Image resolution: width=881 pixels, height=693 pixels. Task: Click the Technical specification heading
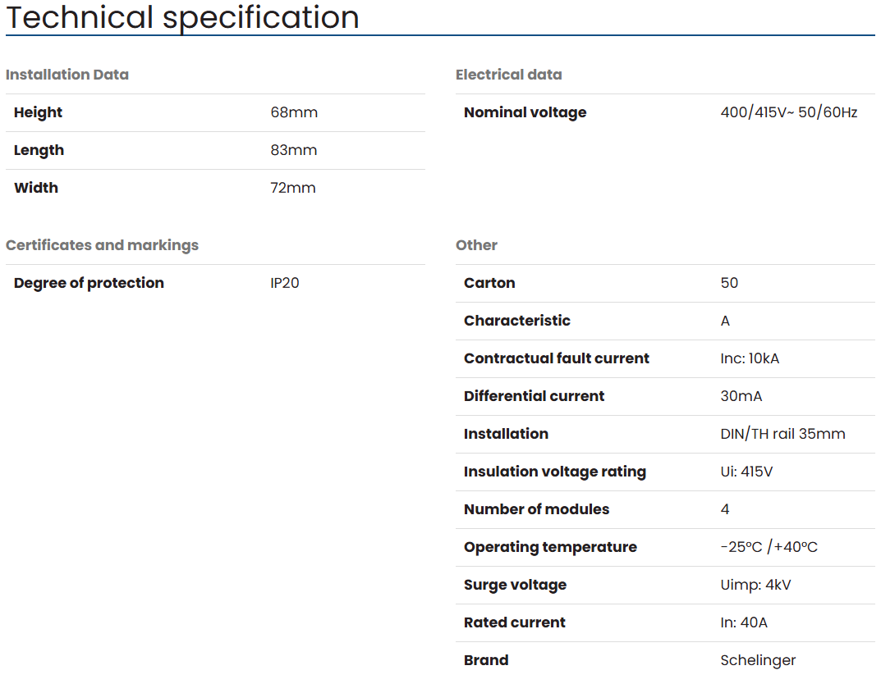point(182,17)
